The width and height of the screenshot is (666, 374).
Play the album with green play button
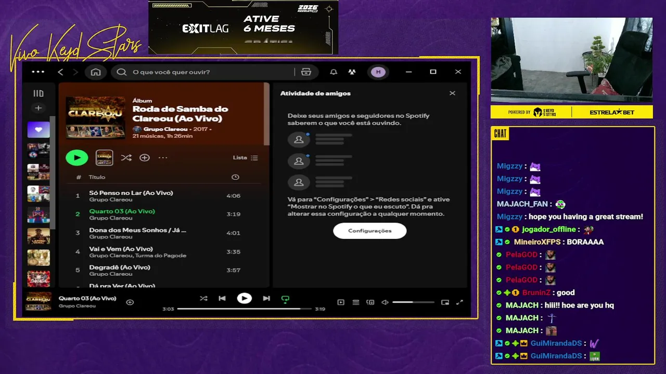77,157
